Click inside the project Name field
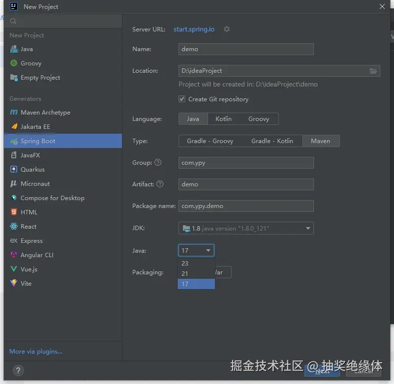Image resolution: width=394 pixels, height=384 pixels. [245, 49]
